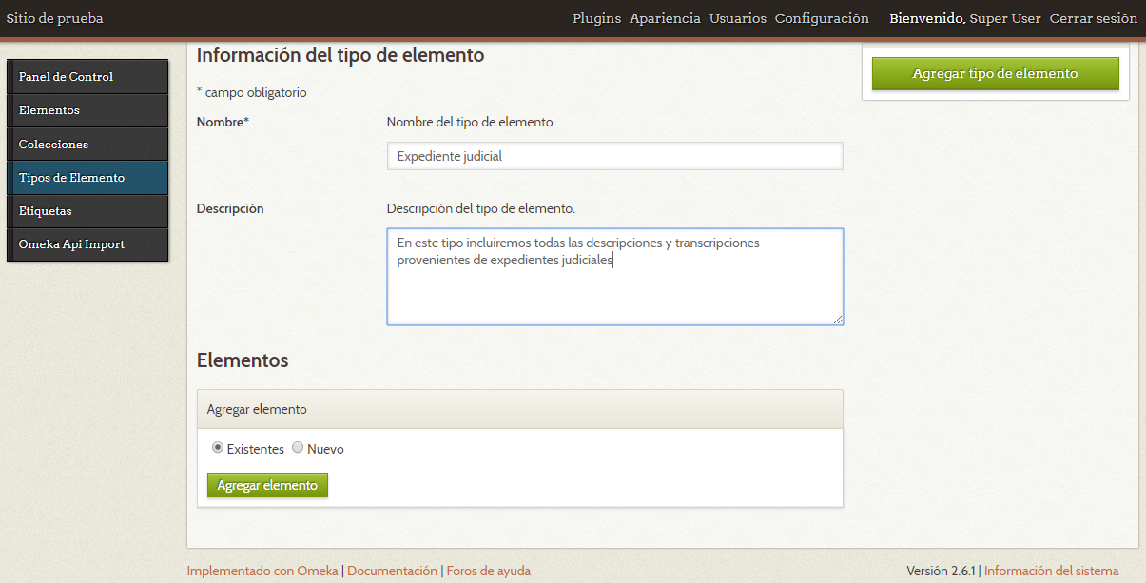
Task: Click Agregar tipo de elemento button
Action: [x=995, y=73]
